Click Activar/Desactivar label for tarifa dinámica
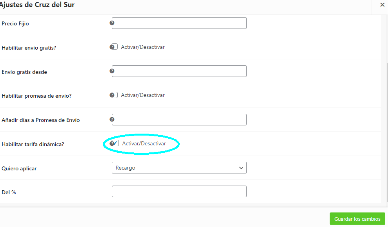The width and height of the screenshot is (388, 227). pos(144,144)
